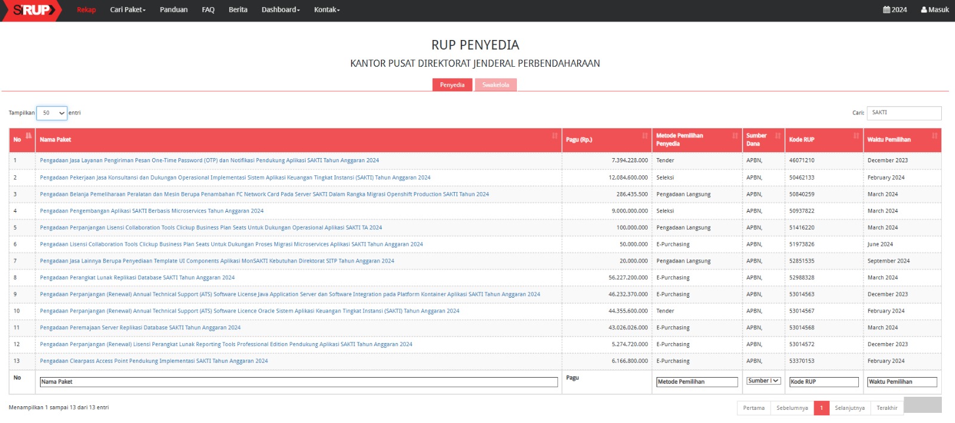Image resolution: width=955 pixels, height=423 pixels.
Task: Click the June 2024 date cell
Action: pos(880,244)
